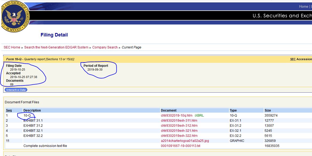Open chtr9302019-10q.htm document
Viewport: 312px width, 156px height.
pyautogui.click(x=176, y=116)
